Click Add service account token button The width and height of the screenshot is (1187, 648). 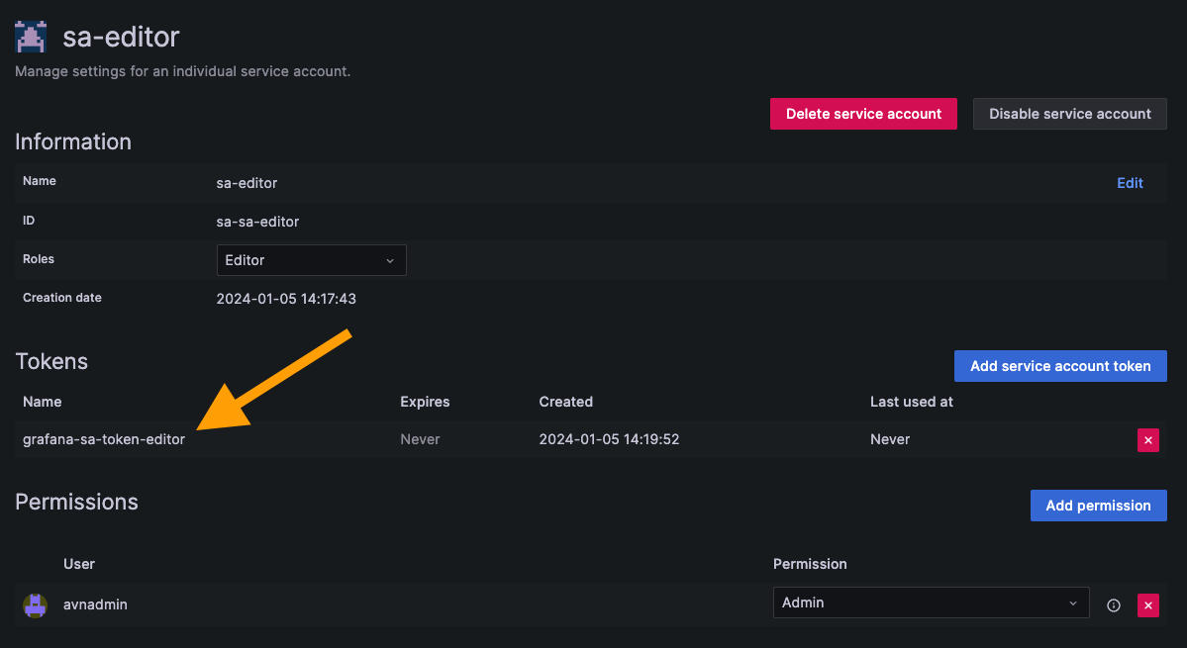point(1059,366)
